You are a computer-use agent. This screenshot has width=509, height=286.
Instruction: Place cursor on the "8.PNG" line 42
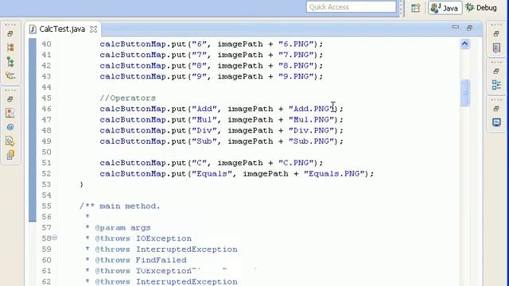pos(212,65)
